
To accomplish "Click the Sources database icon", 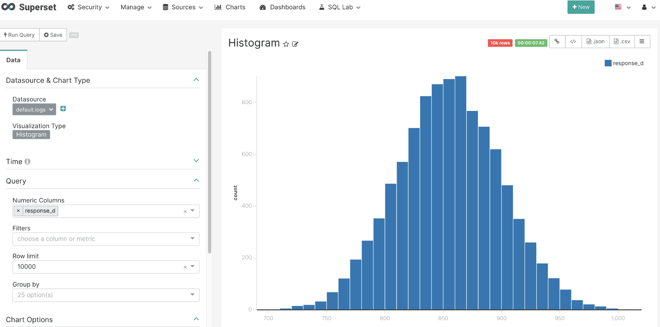I will pos(165,7).
